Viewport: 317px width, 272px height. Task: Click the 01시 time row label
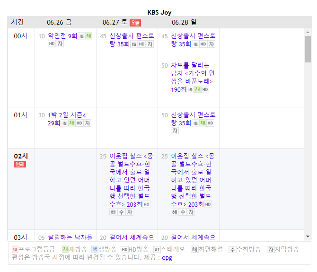(20, 115)
